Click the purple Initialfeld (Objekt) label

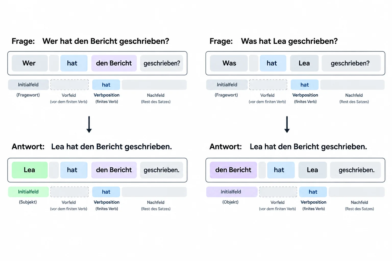(x=232, y=192)
